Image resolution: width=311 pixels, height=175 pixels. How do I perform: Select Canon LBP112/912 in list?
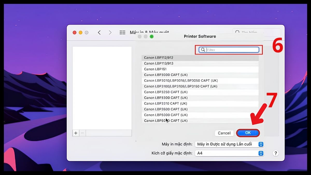[200, 58]
